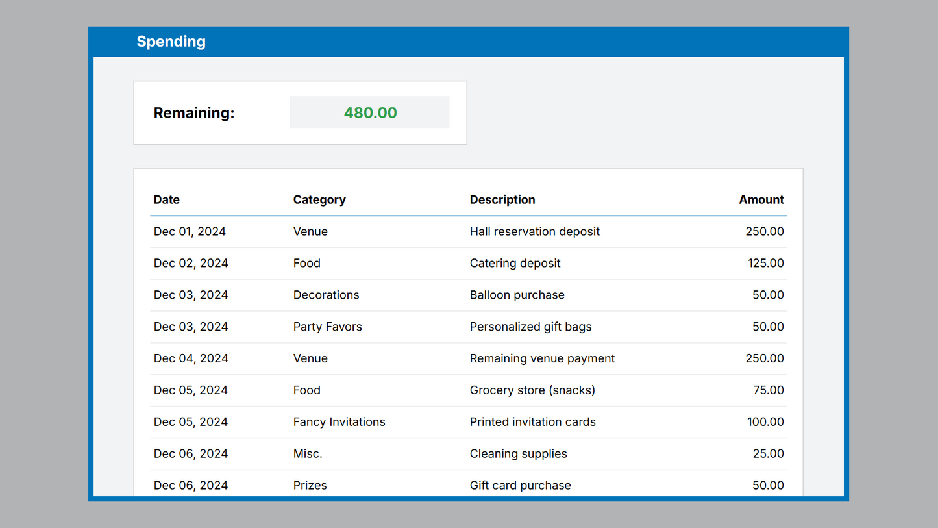Click the Grocery store (snacks) entry
Viewport: 938px width, 528px height.
532,390
